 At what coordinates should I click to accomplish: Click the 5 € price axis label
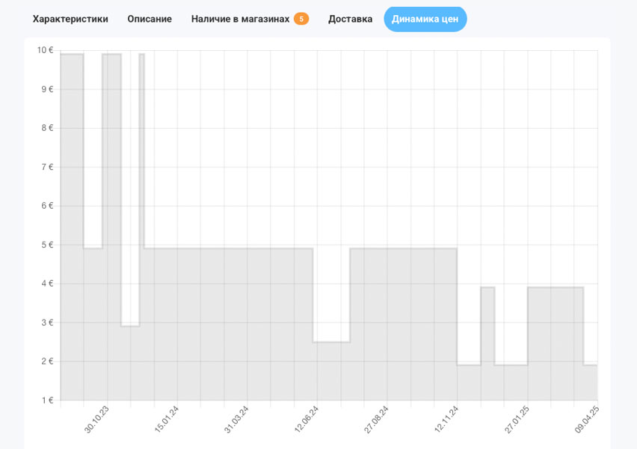pos(47,245)
